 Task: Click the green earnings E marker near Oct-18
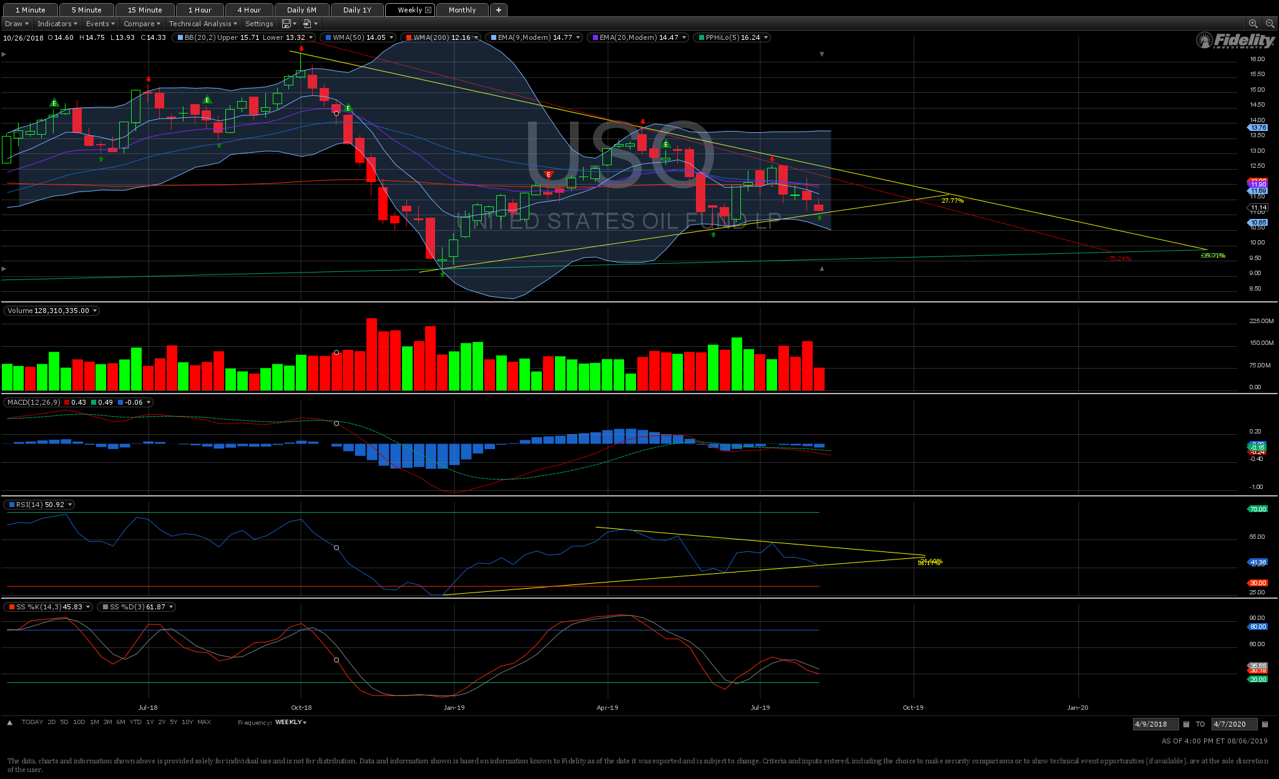click(x=348, y=109)
